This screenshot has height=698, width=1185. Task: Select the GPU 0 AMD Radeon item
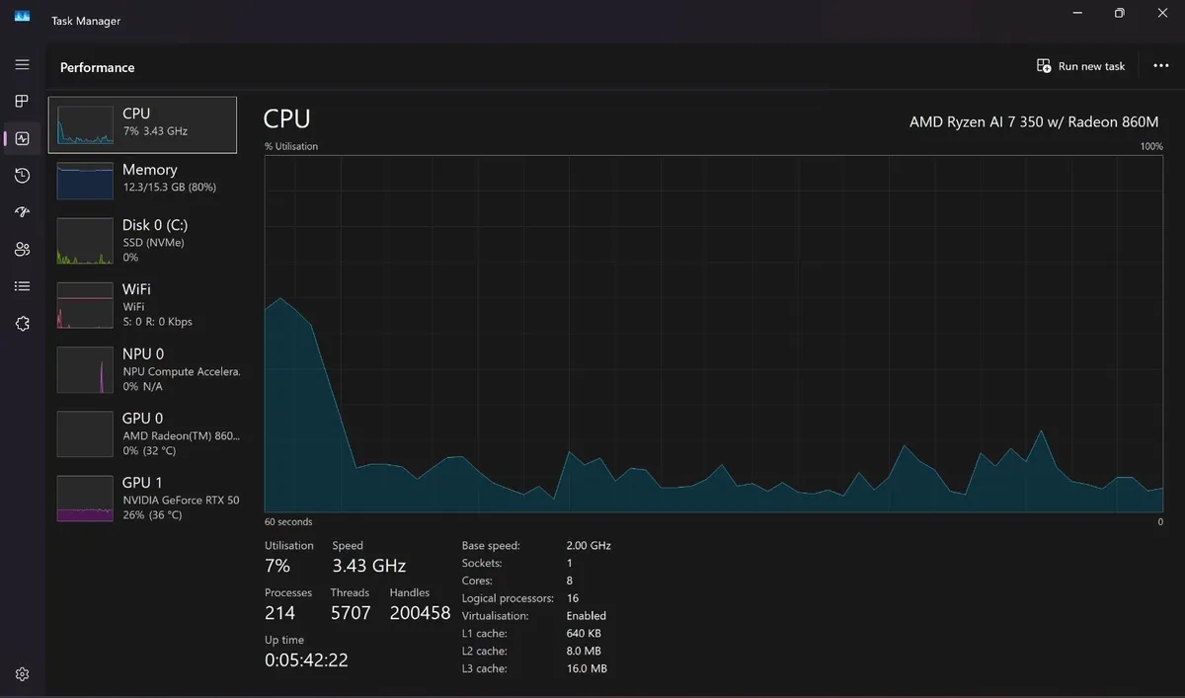pyautogui.click(x=142, y=433)
